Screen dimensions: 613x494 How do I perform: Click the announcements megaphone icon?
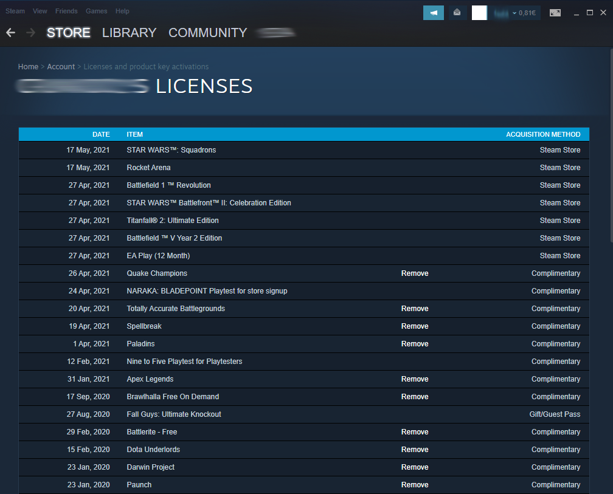pos(433,13)
